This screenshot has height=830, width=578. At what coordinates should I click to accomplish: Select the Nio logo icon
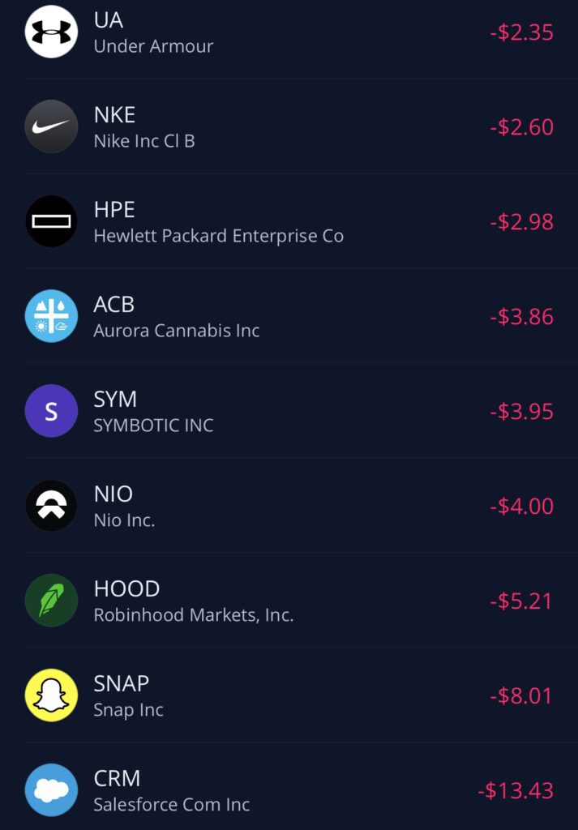pyautogui.click(x=51, y=506)
